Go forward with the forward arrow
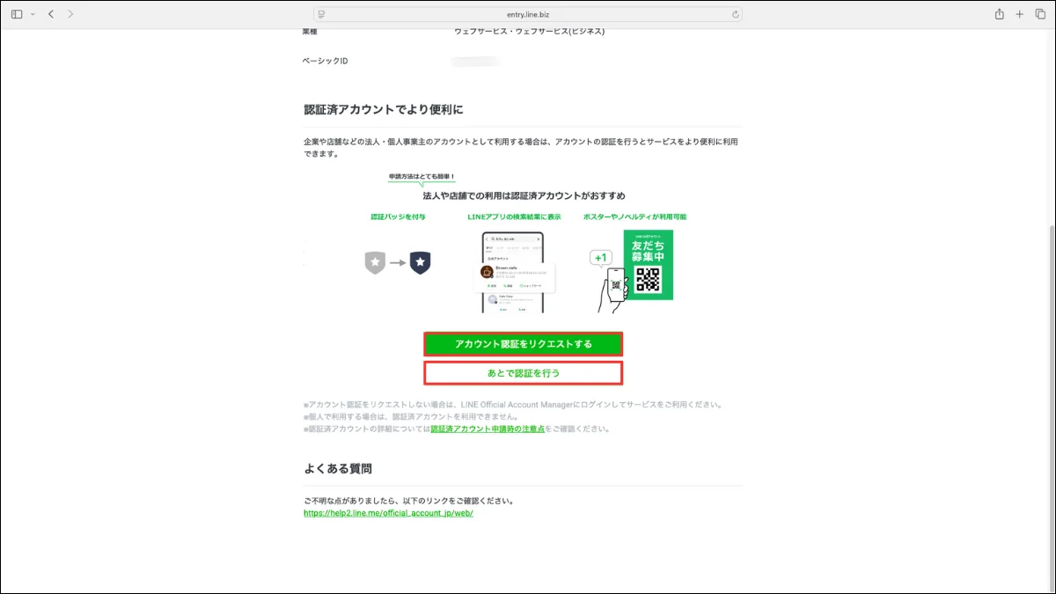 [70, 14]
